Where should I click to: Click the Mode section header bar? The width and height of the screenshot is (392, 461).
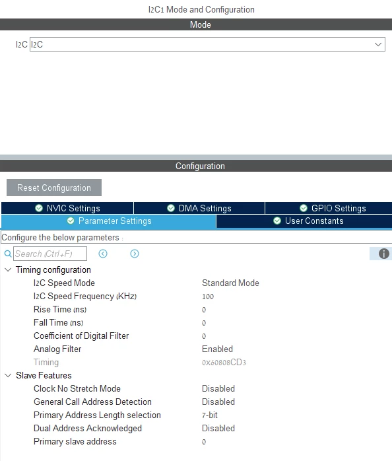pos(196,24)
